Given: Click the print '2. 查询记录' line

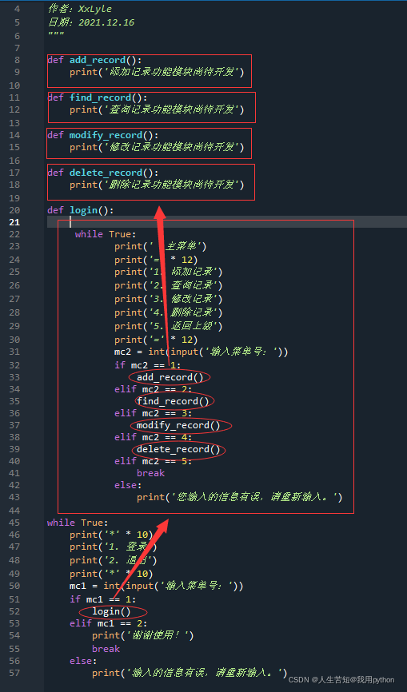Looking at the screenshot, I should pos(168,285).
